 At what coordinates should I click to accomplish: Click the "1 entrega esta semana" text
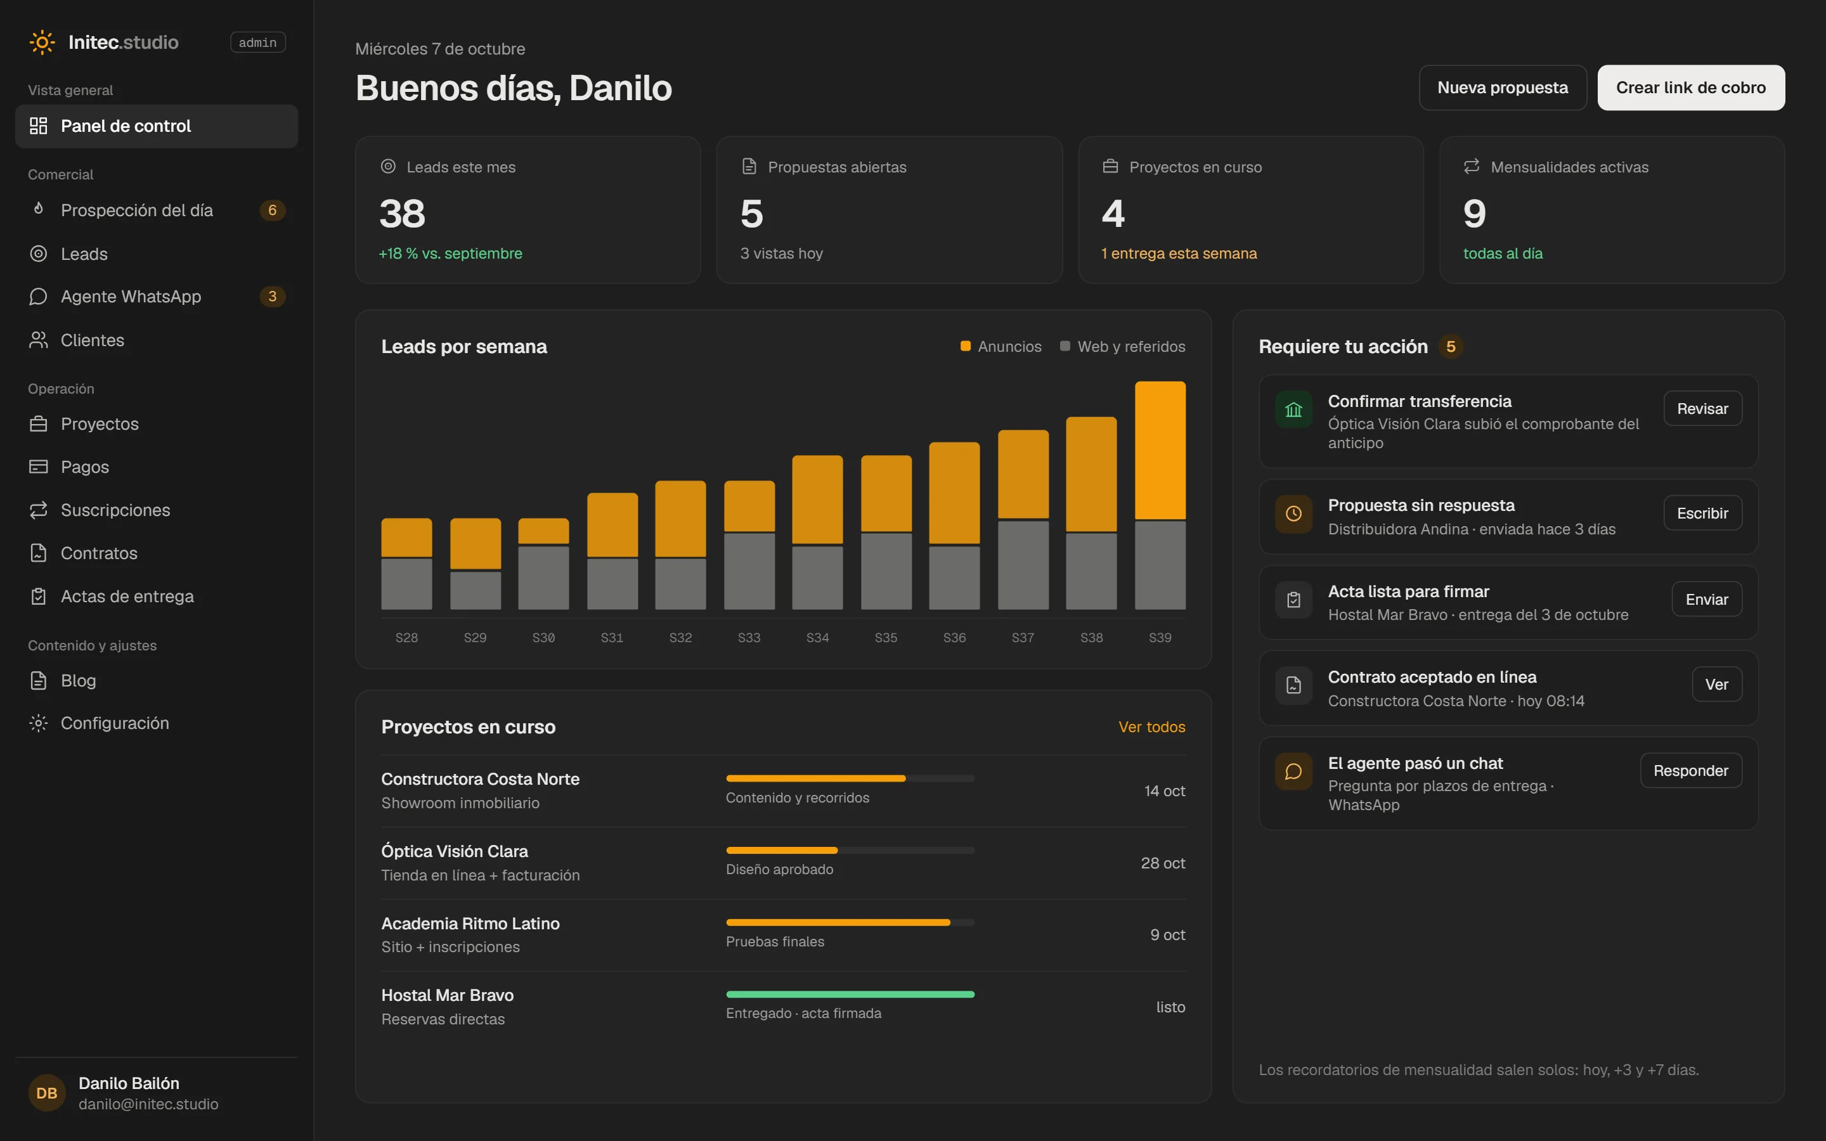[1179, 254]
